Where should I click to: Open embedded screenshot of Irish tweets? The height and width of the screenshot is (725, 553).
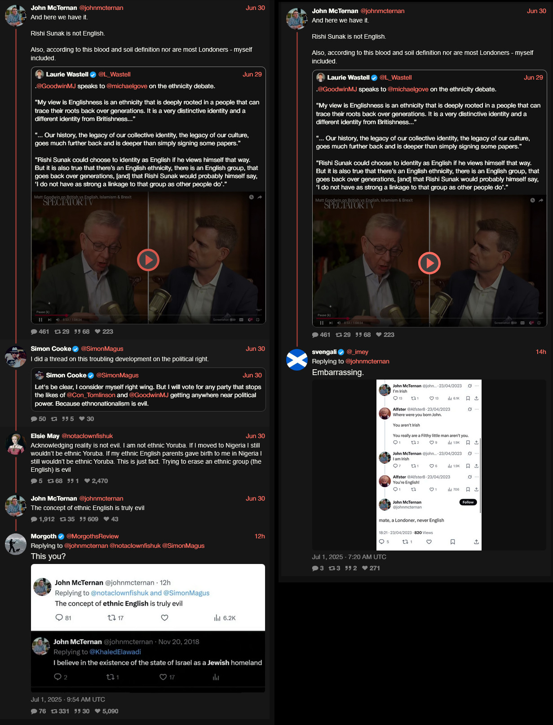coord(429,465)
